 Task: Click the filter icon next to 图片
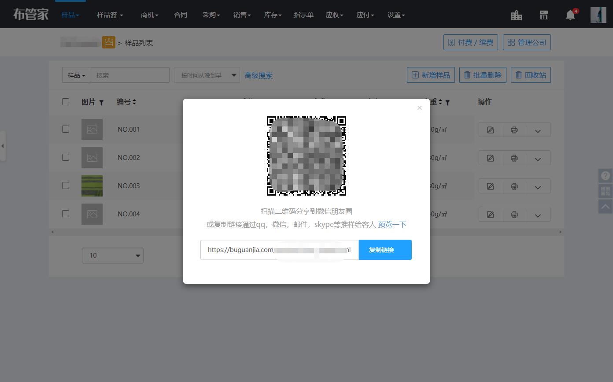tap(101, 103)
